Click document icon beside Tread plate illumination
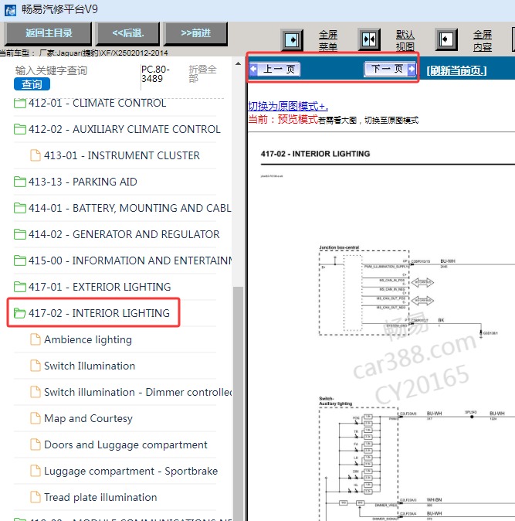 36,497
